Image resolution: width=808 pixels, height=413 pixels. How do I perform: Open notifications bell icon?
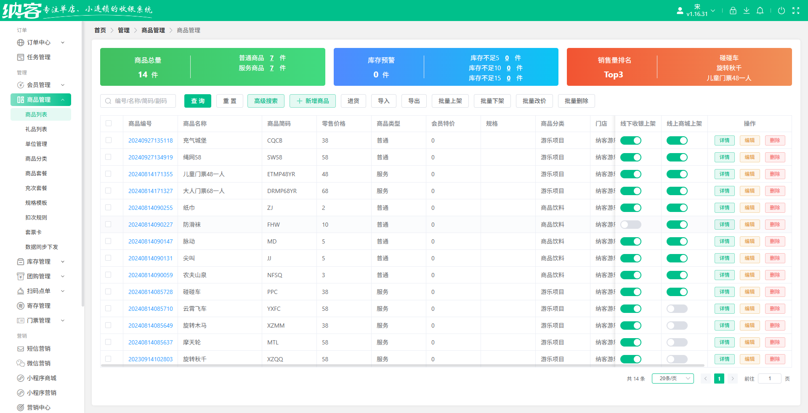(760, 11)
